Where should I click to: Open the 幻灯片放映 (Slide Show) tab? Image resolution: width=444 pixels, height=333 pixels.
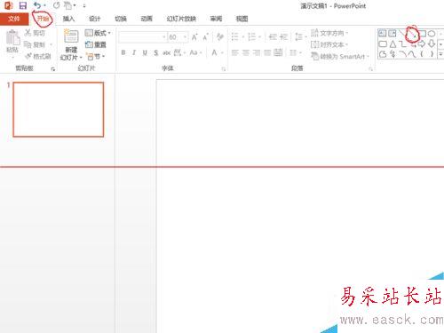point(181,19)
